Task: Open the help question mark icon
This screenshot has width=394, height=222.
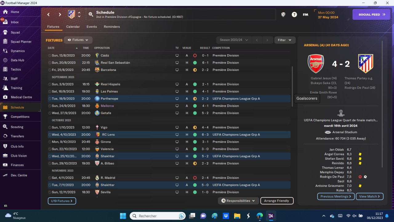Action: coord(294,14)
